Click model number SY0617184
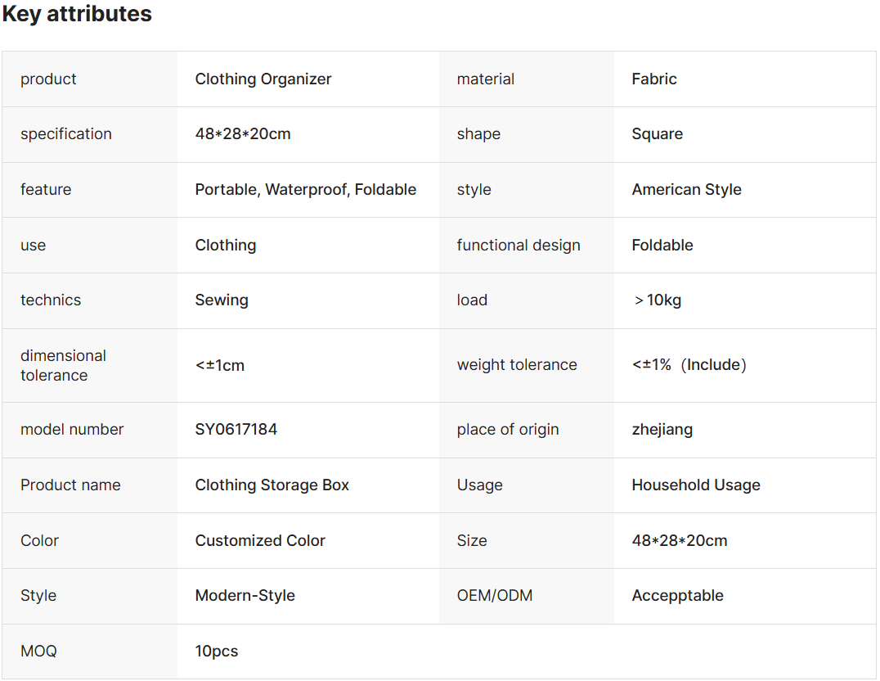Image resolution: width=880 pixels, height=681 pixels. pyautogui.click(x=236, y=430)
